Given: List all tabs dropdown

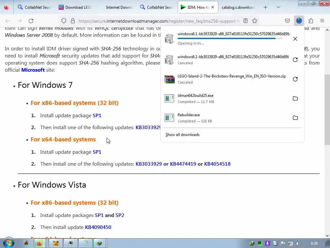Looking at the screenshot, I should pos(278,7).
